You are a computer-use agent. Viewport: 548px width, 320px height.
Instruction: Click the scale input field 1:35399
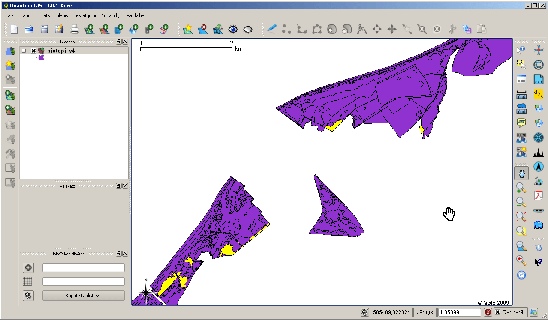tap(460, 312)
